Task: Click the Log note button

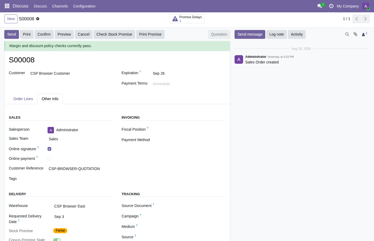Action: point(276,34)
